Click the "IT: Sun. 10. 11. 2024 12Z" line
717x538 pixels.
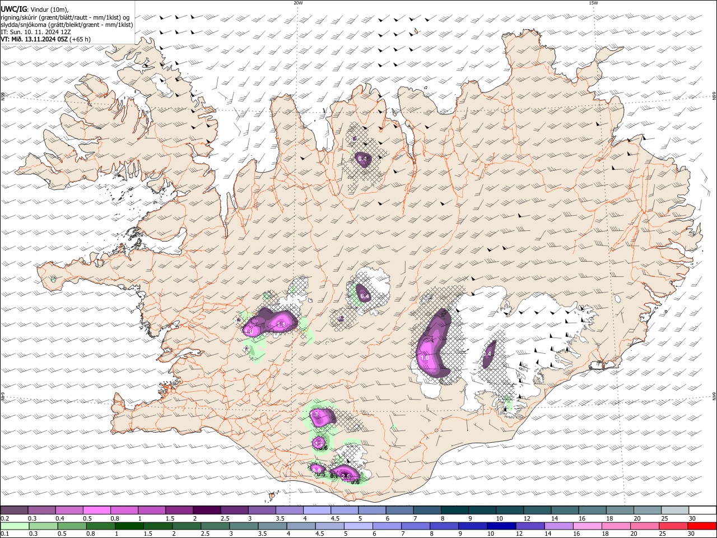pos(36,32)
